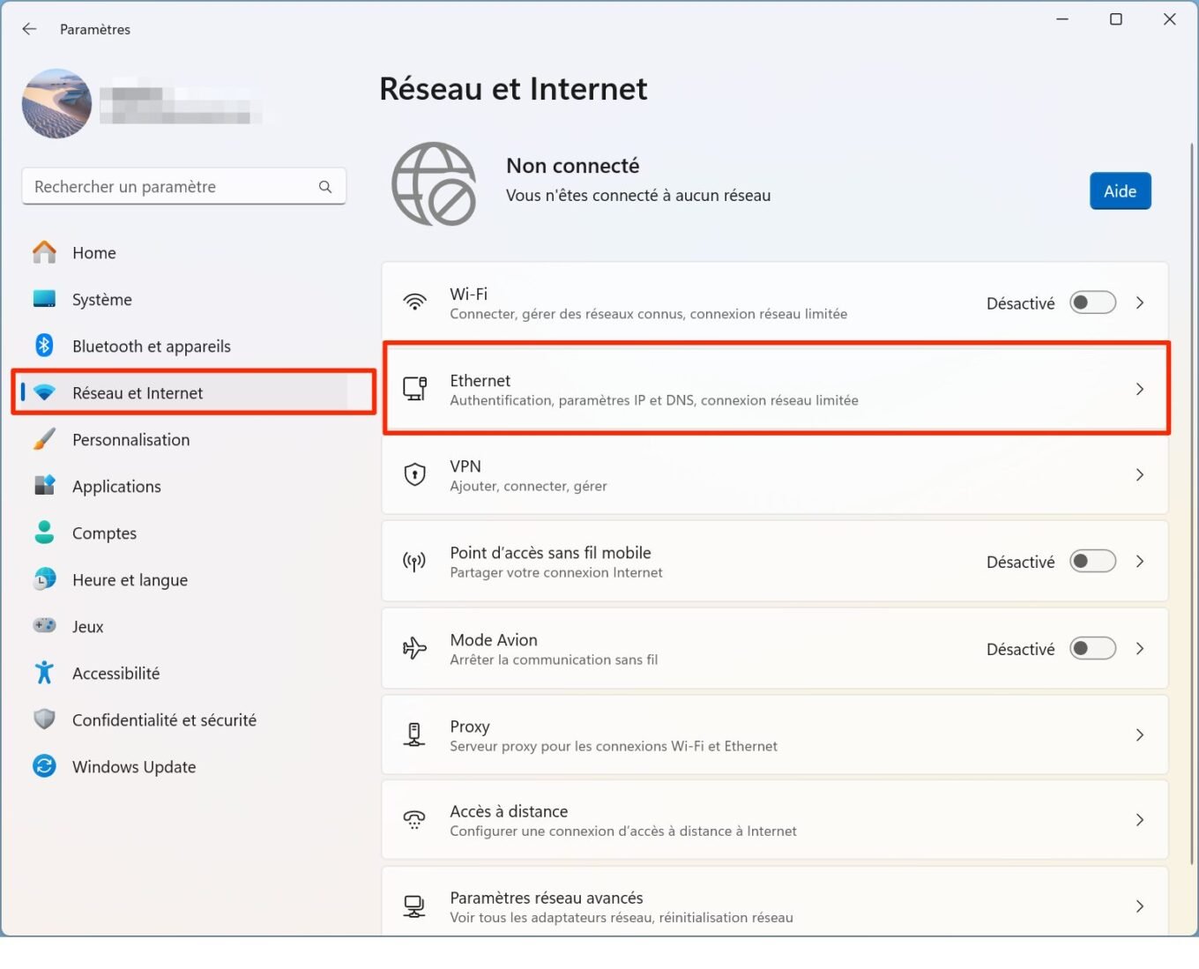Click the Rechercher un paramètre field

(183, 187)
